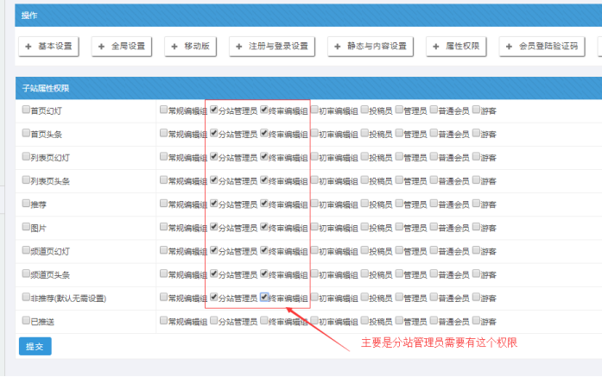This screenshot has width=602, height=377.
Task: Tick the 已推送 row checkbox
Action: click(26, 320)
